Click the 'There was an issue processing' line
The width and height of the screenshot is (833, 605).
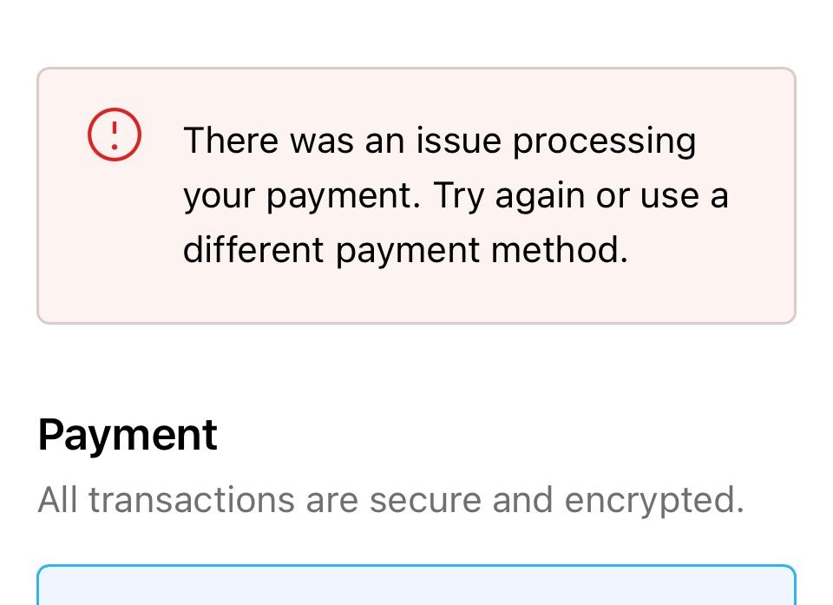(439, 141)
